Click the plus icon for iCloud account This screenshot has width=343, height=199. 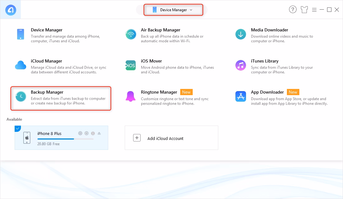point(137,138)
